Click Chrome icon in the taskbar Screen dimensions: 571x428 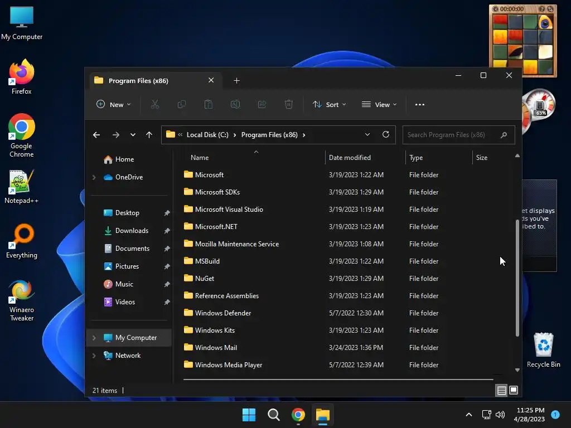[298, 415]
